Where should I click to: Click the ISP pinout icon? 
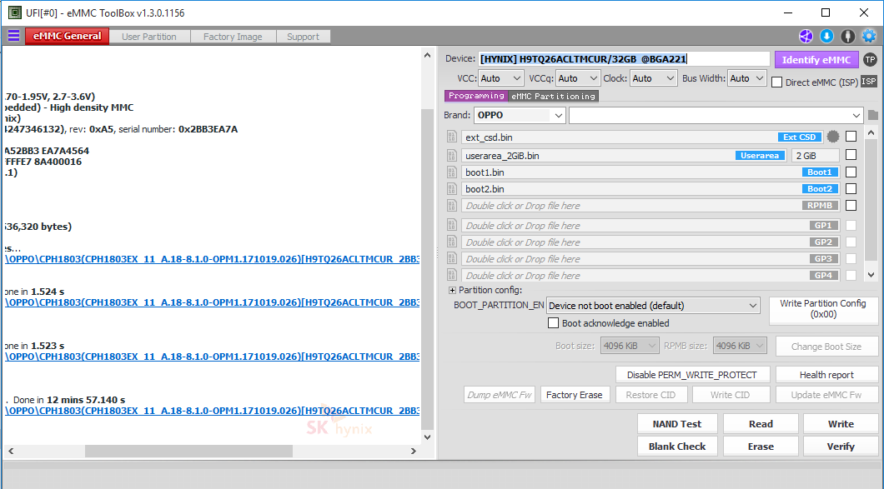pyautogui.click(x=869, y=82)
